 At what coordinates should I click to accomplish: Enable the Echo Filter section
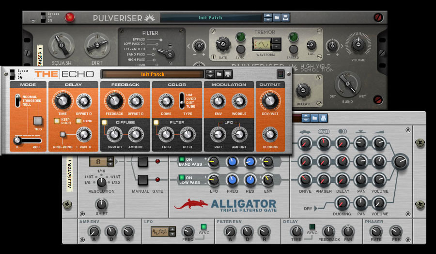tap(156, 122)
